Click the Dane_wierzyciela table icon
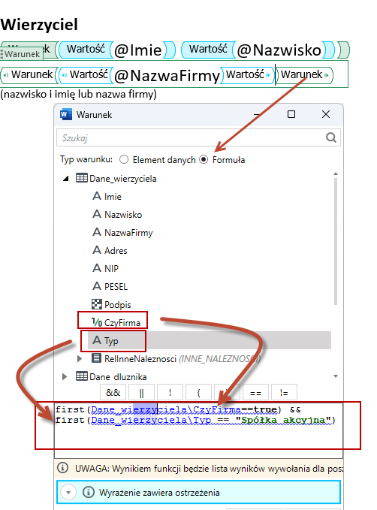 (82, 178)
